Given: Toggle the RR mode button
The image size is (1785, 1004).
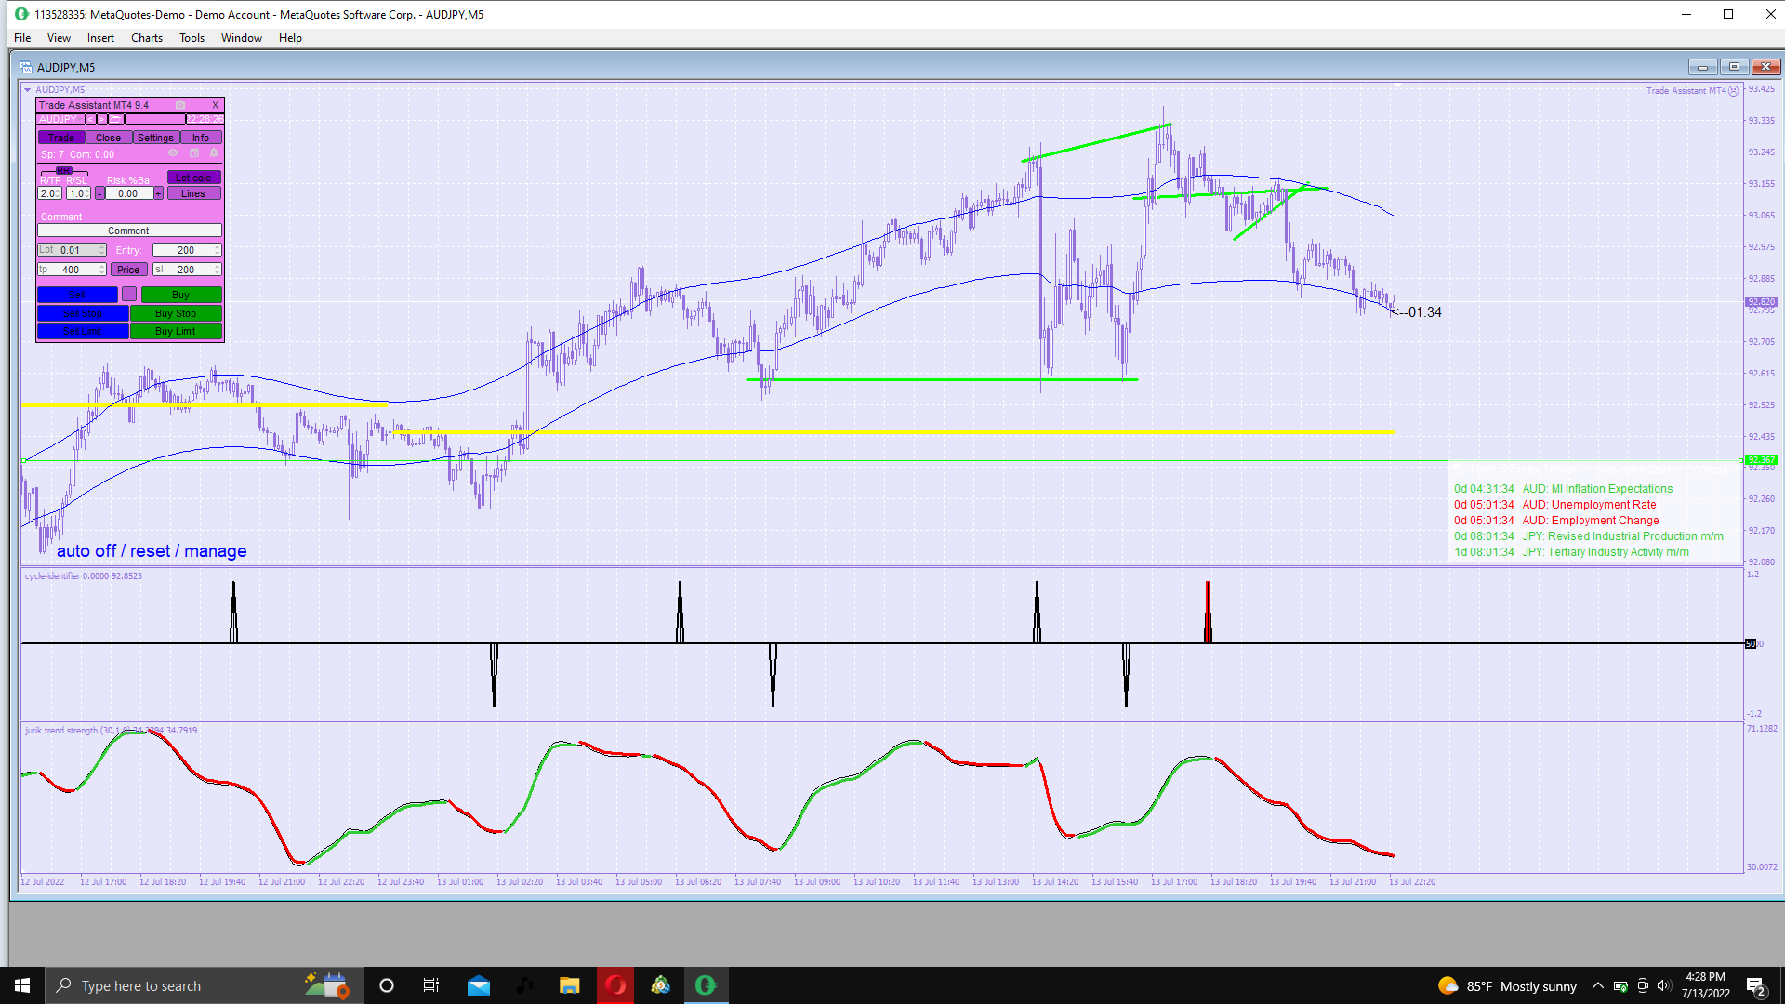Looking at the screenshot, I should coord(64,171).
